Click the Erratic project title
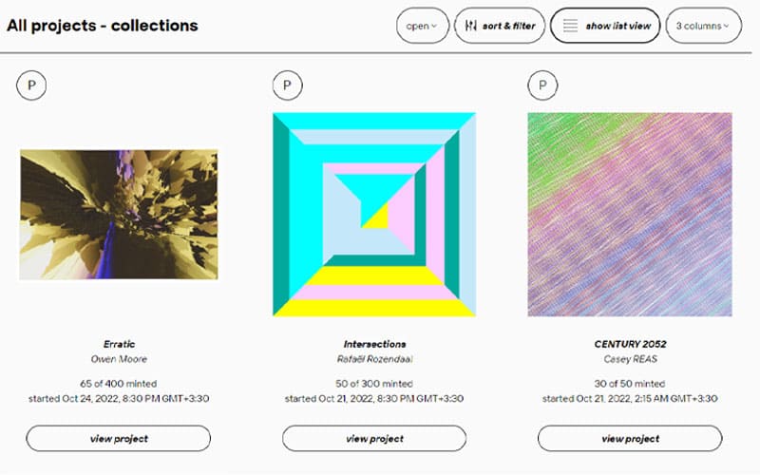760x475 pixels. coord(118,344)
